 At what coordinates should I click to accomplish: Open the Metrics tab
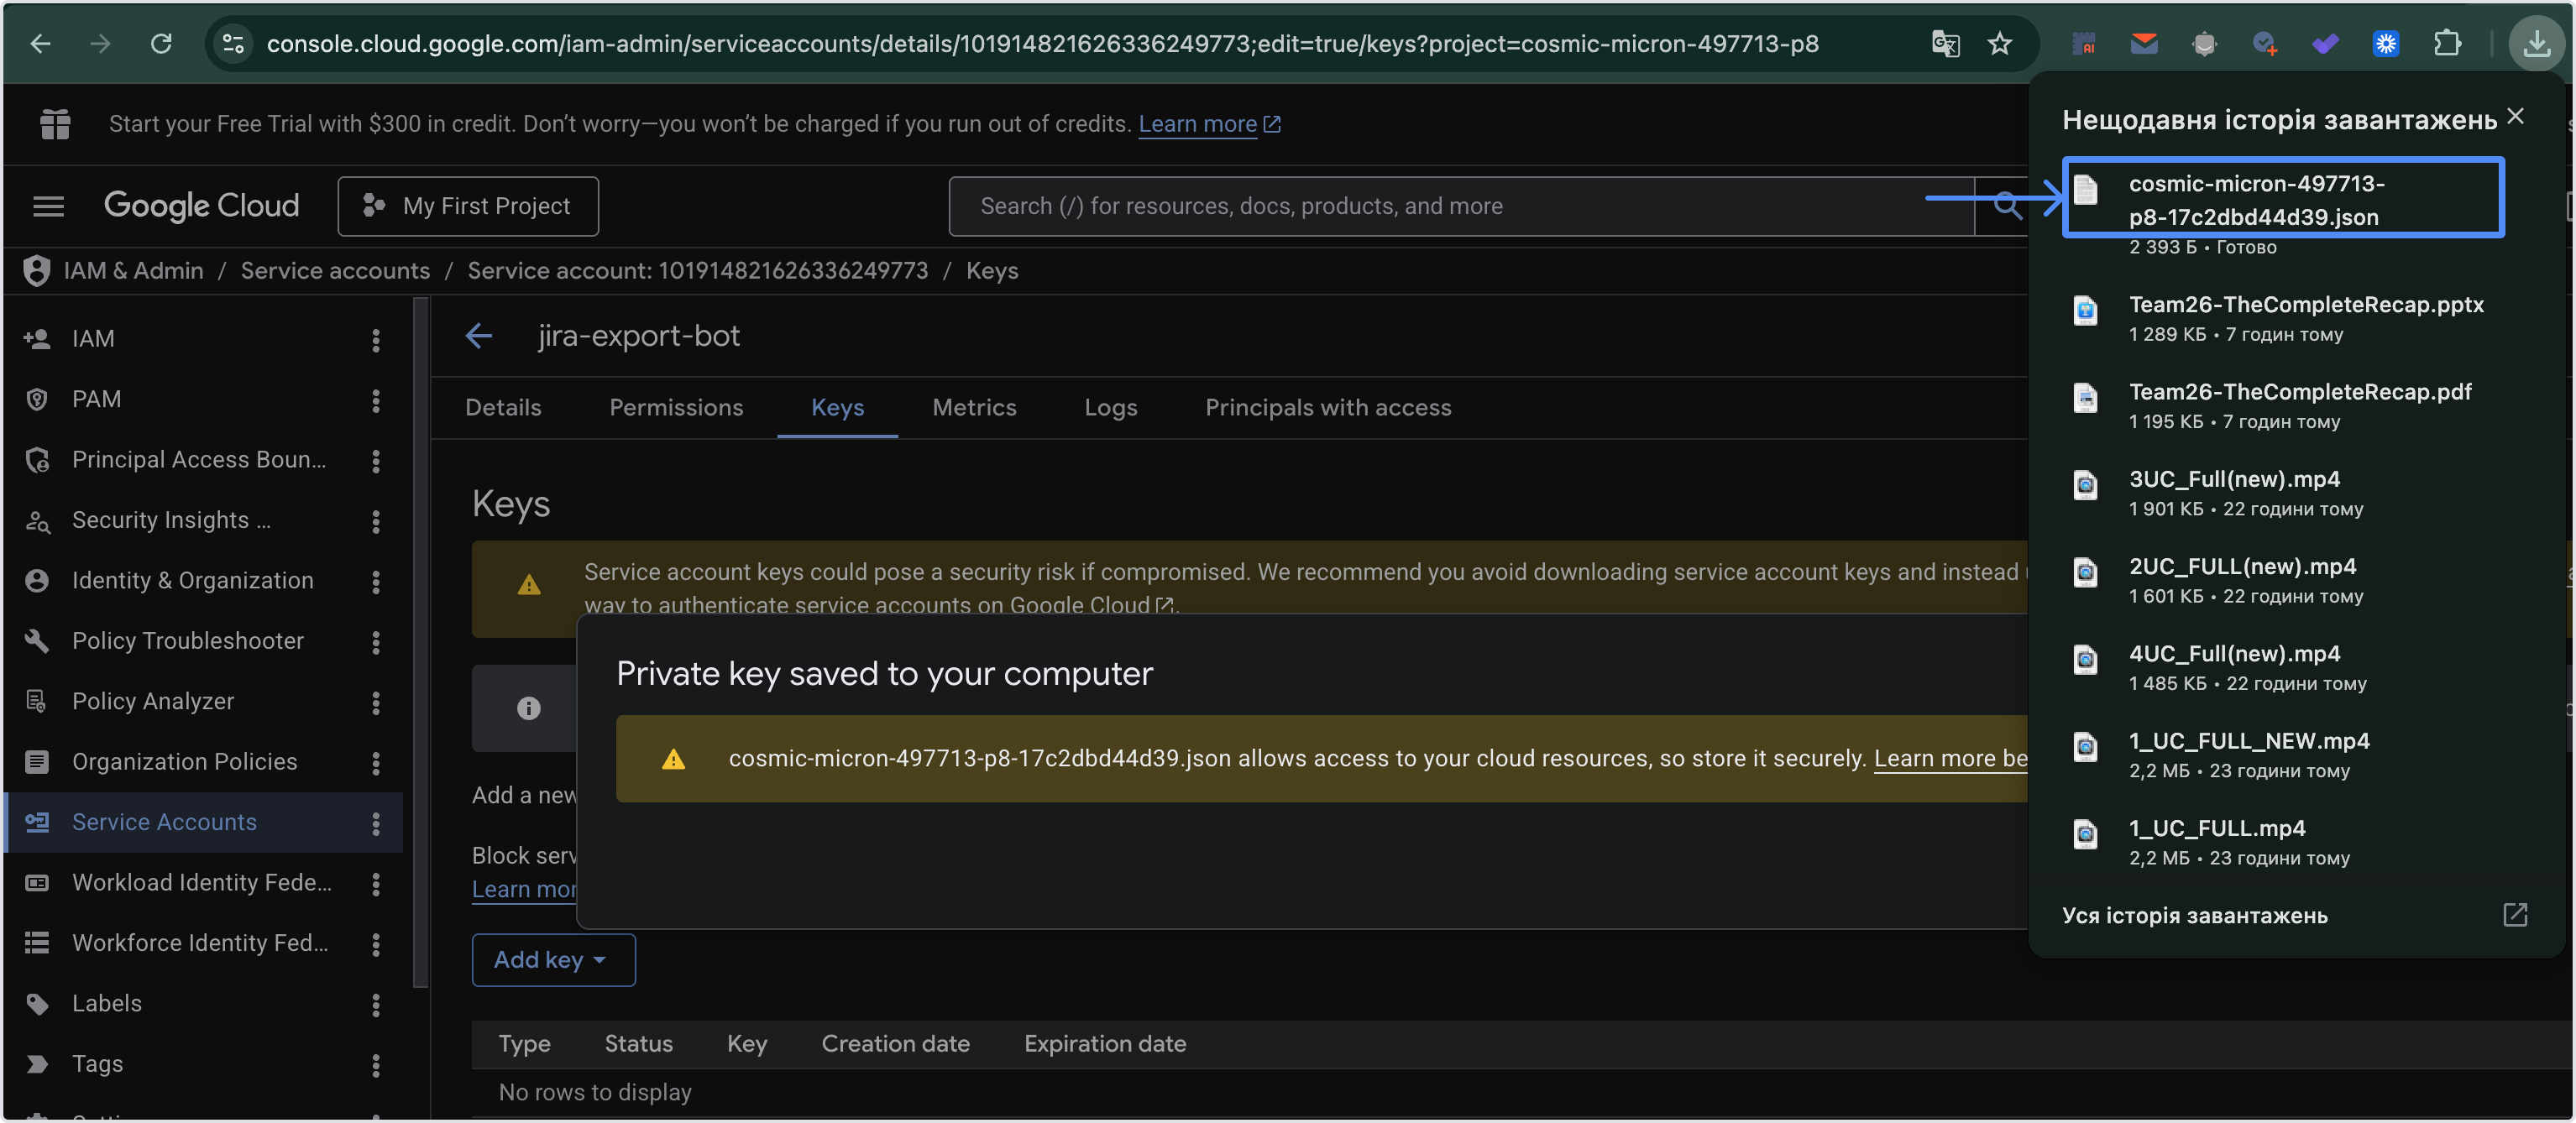coord(974,407)
